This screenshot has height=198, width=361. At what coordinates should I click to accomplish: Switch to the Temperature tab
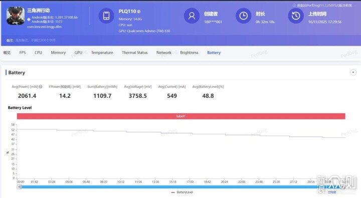pos(102,53)
